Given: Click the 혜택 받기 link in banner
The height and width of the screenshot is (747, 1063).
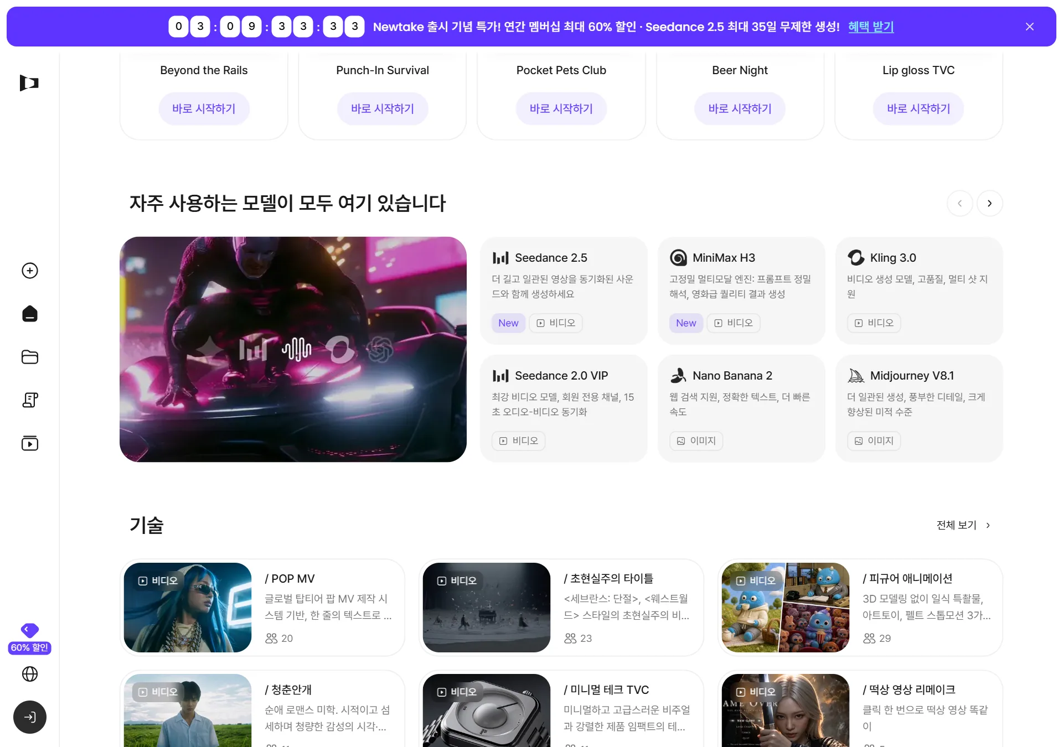Looking at the screenshot, I should [871, 27].
